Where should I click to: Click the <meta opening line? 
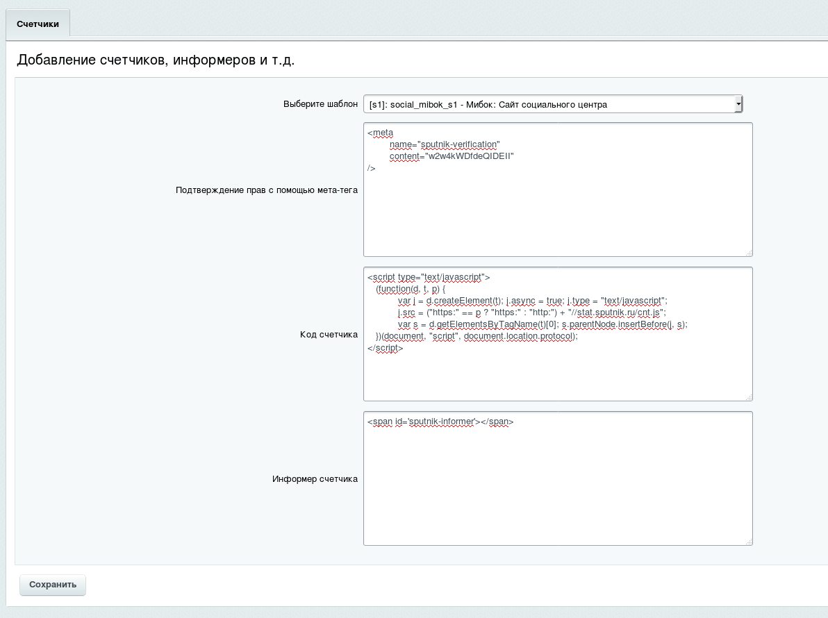(380, 133)
